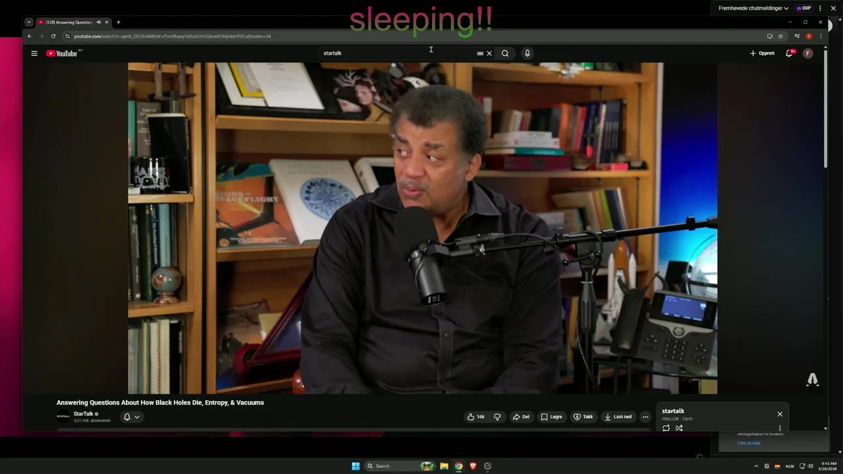This screenshot has width=843, height=474.
Task: Expand the subscription notification bell dropdown
Action: click(x=132, y=417)
